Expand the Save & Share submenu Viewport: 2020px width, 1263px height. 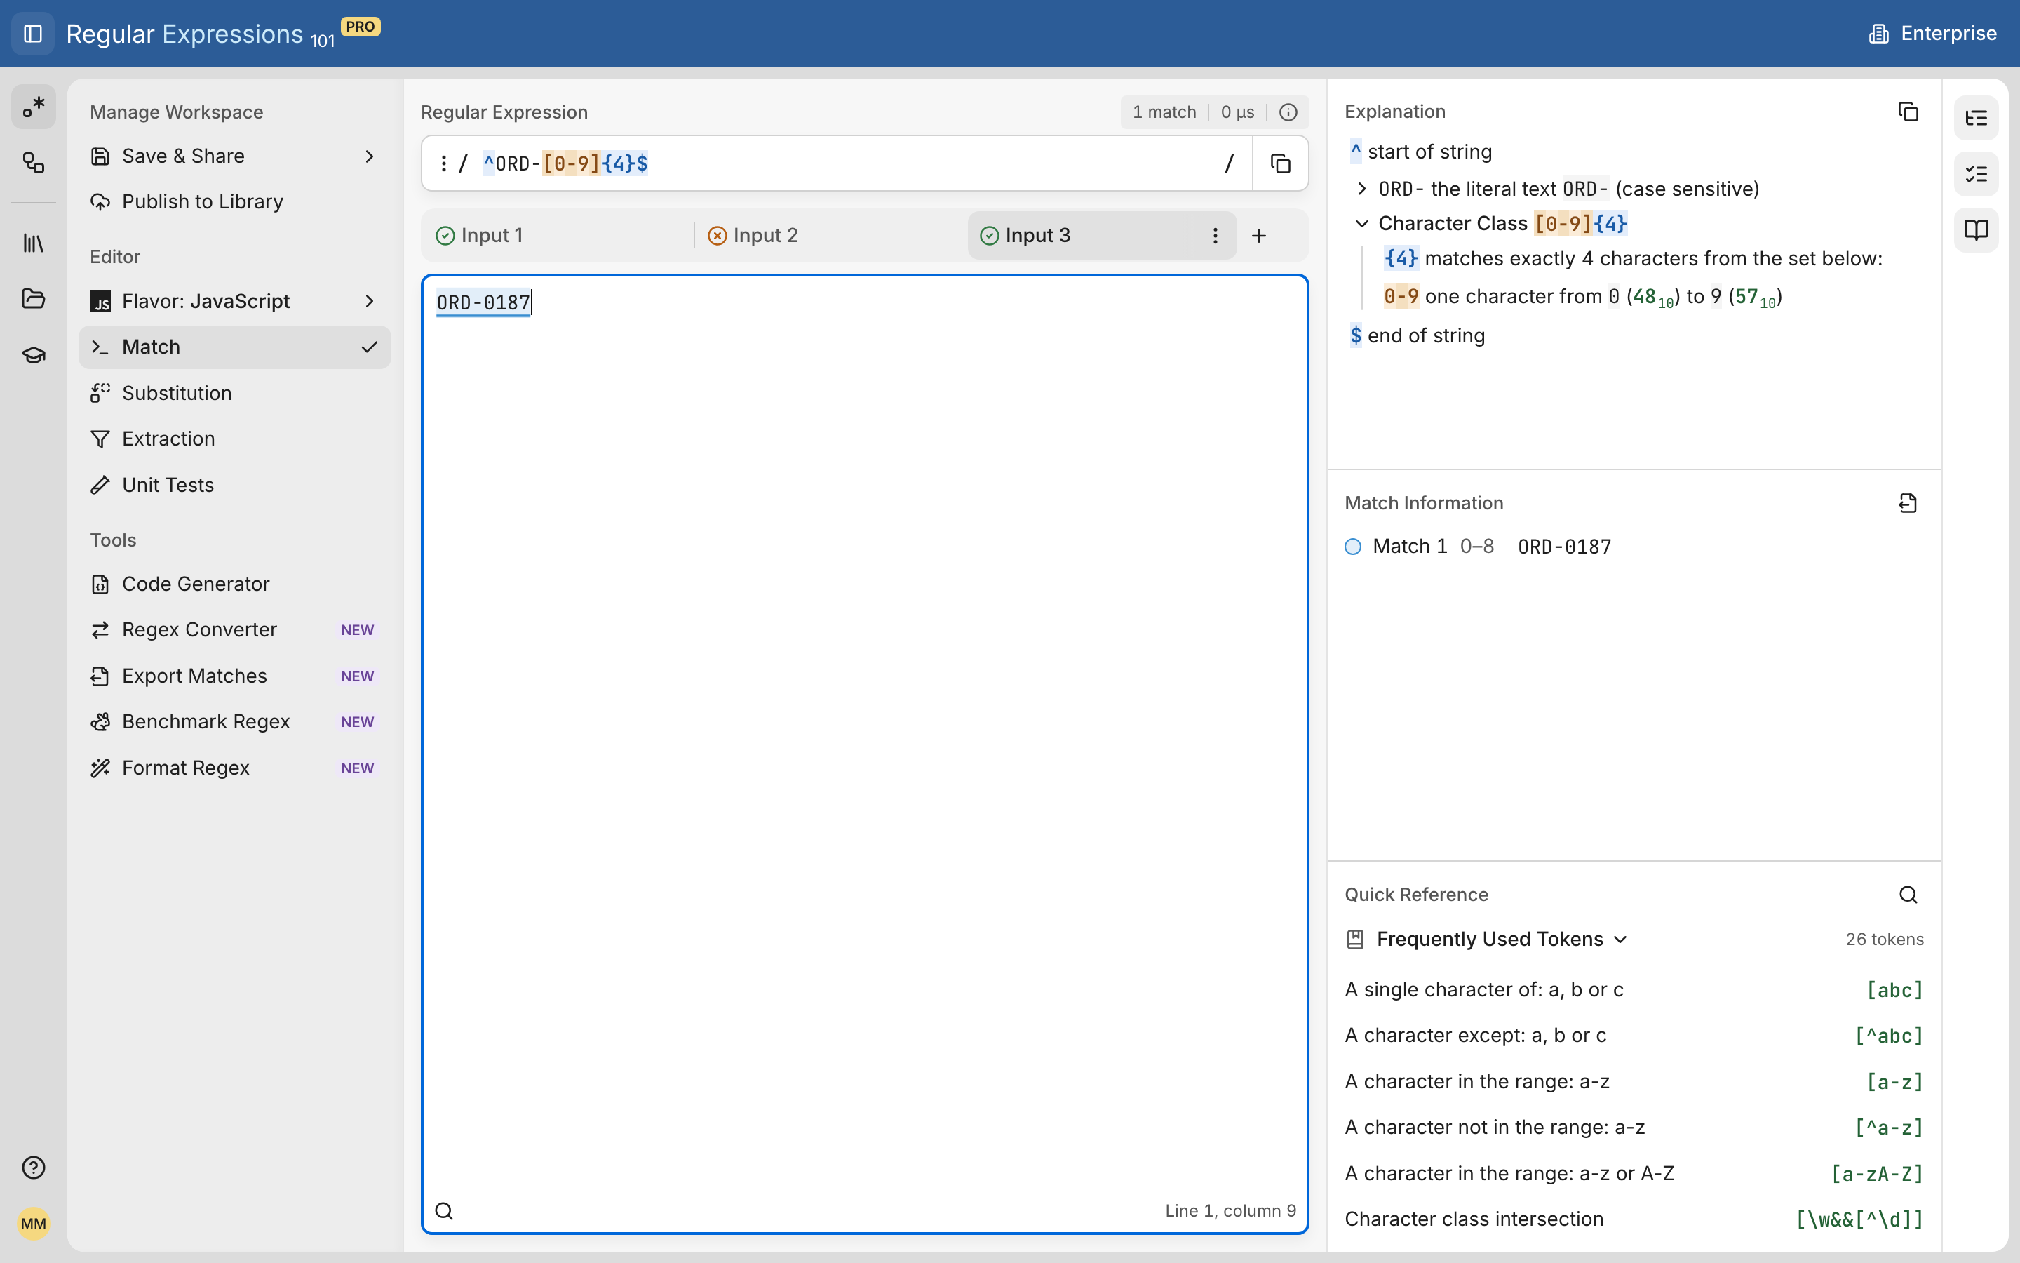234,156
